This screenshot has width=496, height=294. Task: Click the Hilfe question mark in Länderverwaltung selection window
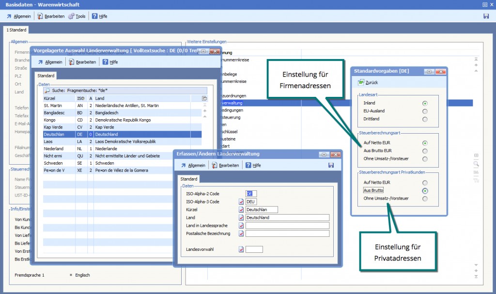(x=104, y=62)
